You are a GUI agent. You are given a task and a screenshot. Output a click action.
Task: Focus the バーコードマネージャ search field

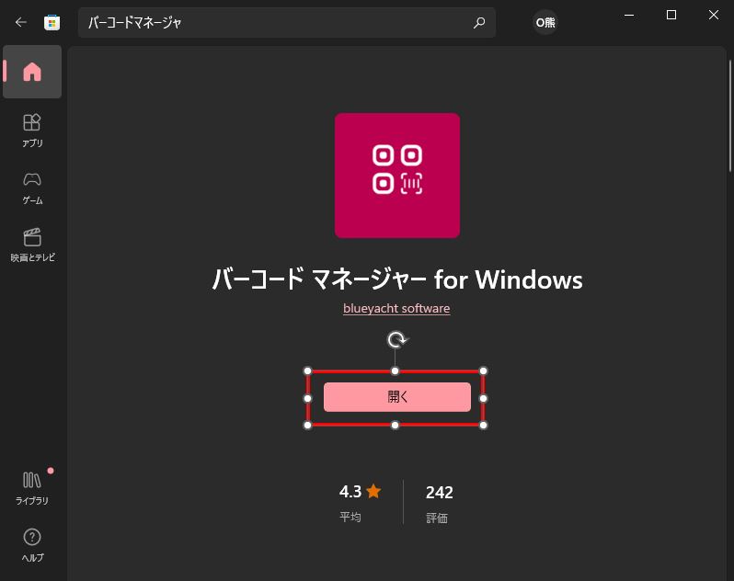click(287, 22)
